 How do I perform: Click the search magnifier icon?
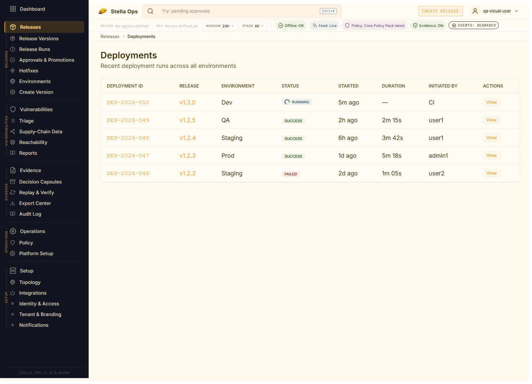(x=150, y=11)
